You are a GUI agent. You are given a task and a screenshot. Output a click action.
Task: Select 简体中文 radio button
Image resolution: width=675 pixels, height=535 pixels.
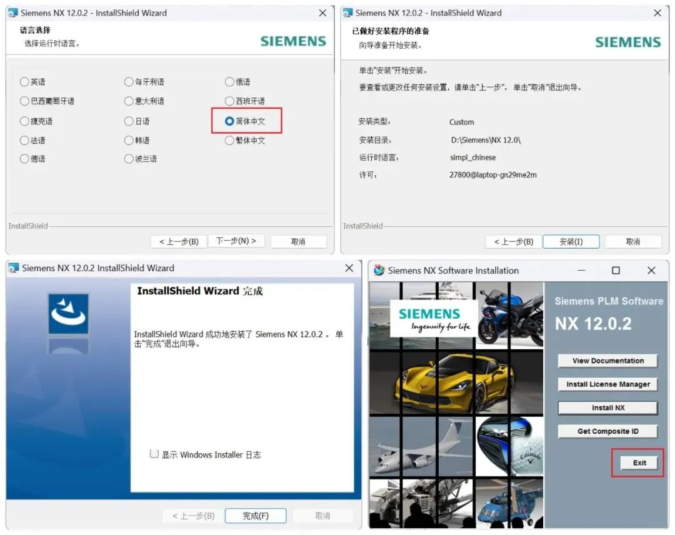point(229,121)
